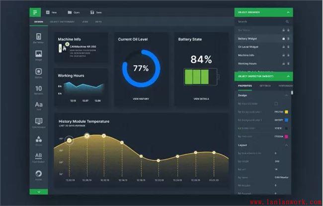The width and height of the screenshot is (323, 206).
Task: Expand more tools with green down arrow
Action: pyautogui.click(x=39, y=192)
